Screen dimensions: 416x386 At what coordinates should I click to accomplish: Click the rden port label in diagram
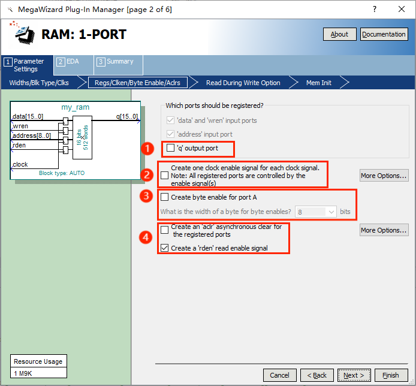pyautogui.click(x=19, y=145)
